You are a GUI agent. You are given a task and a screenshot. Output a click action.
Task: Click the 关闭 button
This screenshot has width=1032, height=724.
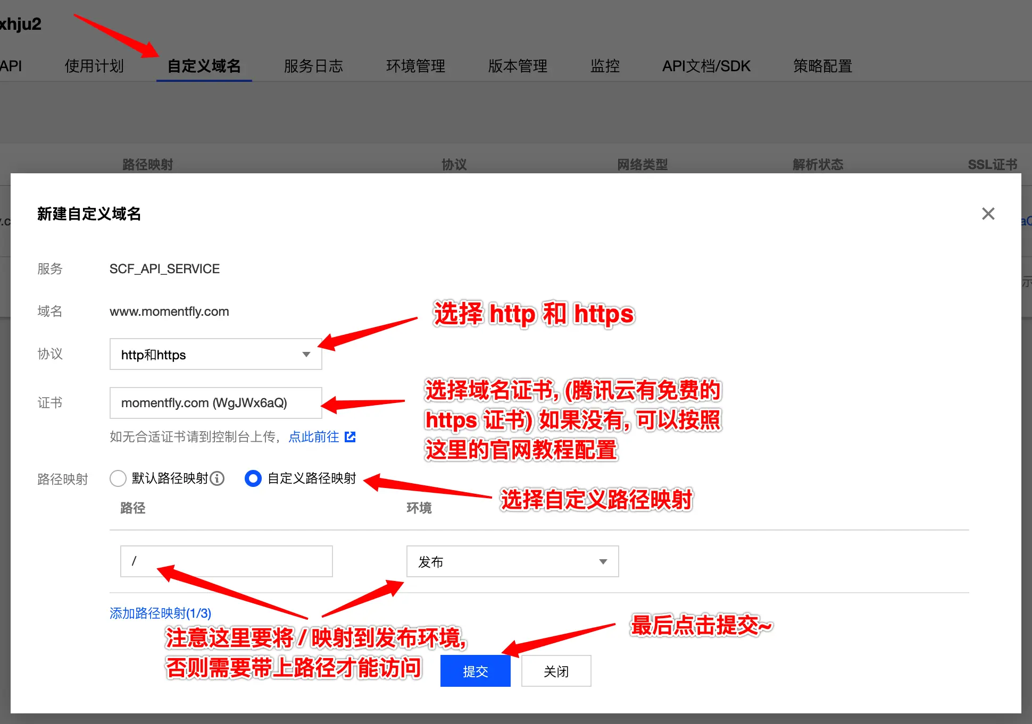tap(556, 671)
